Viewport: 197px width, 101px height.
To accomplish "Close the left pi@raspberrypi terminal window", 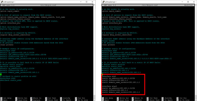I will tap(92, 2).
